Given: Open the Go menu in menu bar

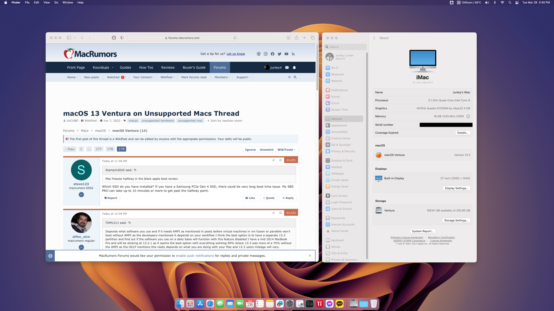Looking at the screenshot, I should [56, 2].
